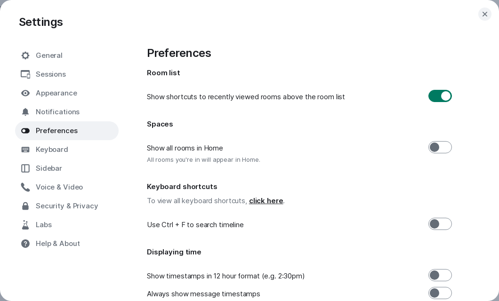Image resolution: width=499 pixels, height=301 pixels.
Task: Follow the "click here" keyboard shortcuts link
Action: click(266, 201)
